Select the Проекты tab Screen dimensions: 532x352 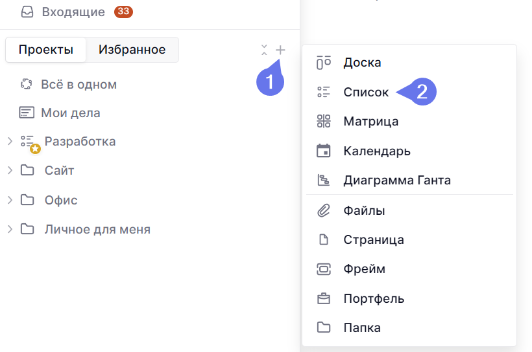point(45,50)
